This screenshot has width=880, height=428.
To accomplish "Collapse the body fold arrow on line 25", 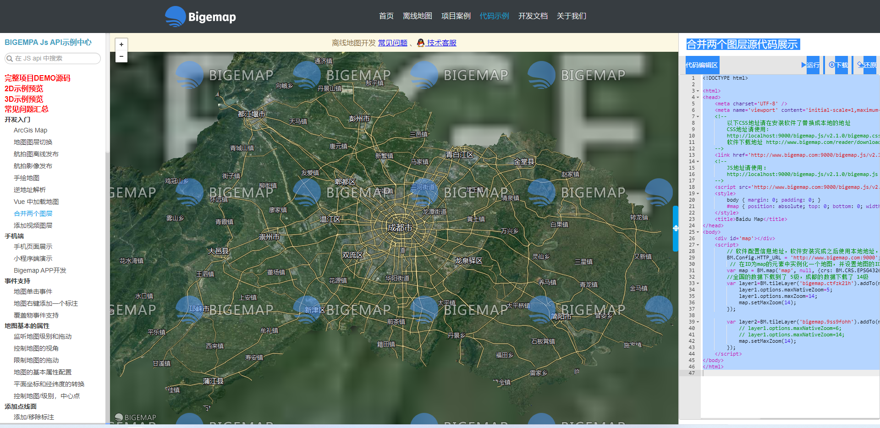I will pos(698,232).
